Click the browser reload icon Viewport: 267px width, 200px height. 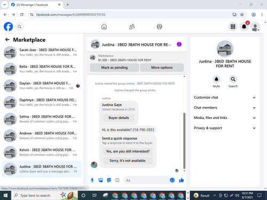(22, 14)
